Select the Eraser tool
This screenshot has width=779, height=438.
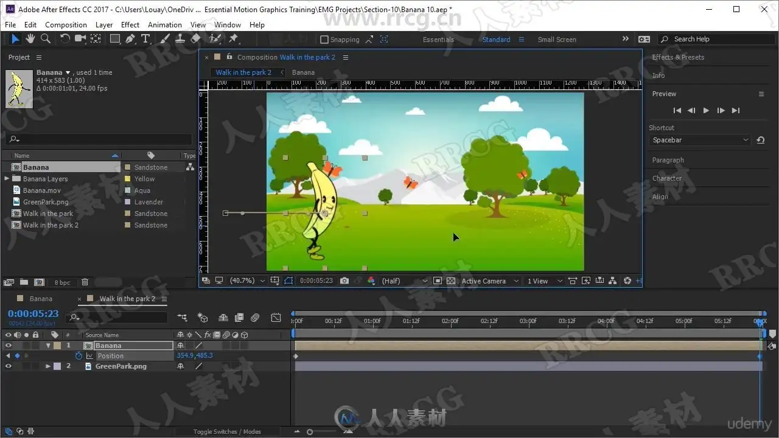195,39
